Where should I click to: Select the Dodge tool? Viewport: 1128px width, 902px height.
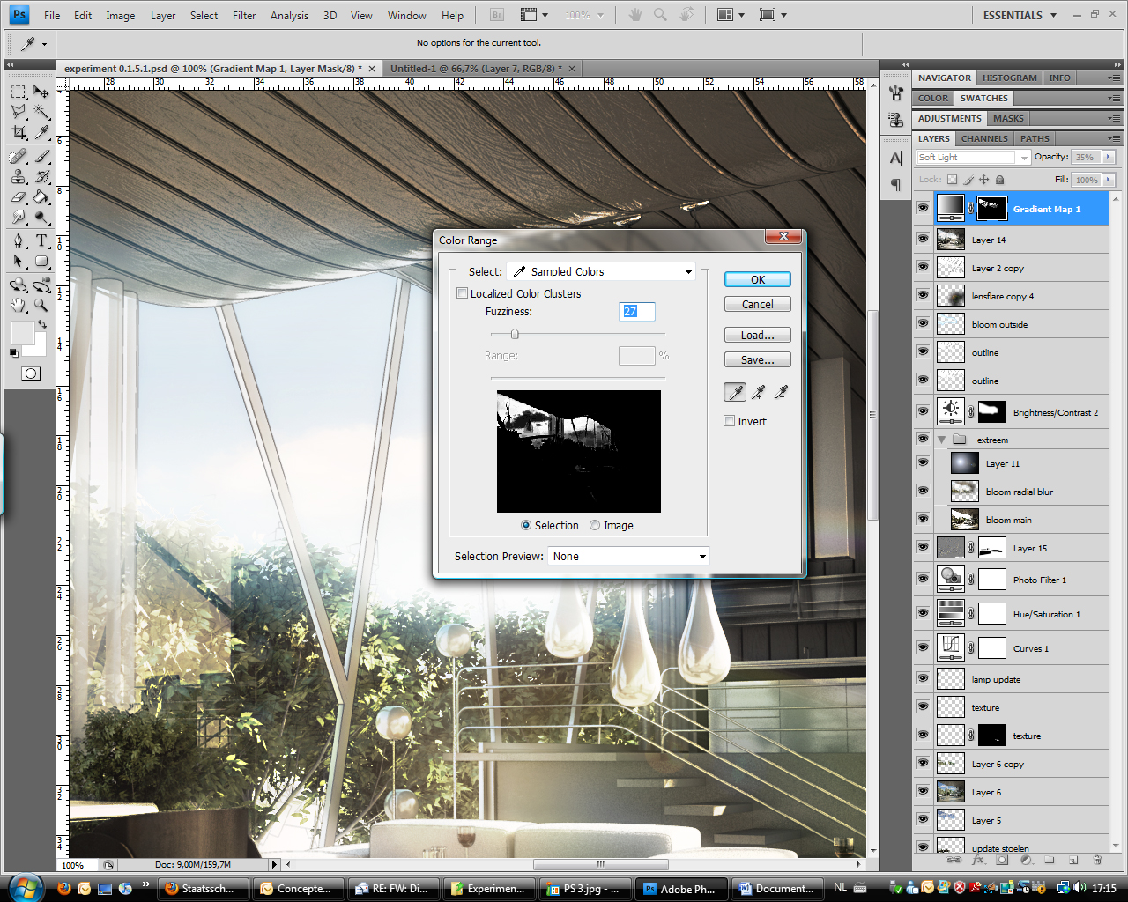[41, 218]
